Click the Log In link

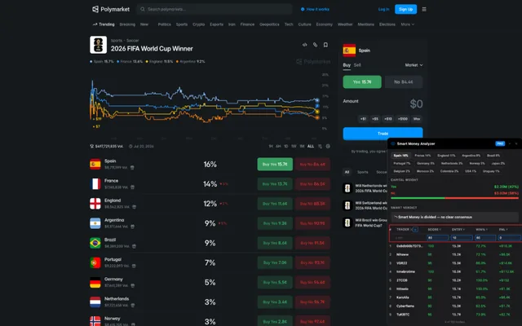[383, 9]
